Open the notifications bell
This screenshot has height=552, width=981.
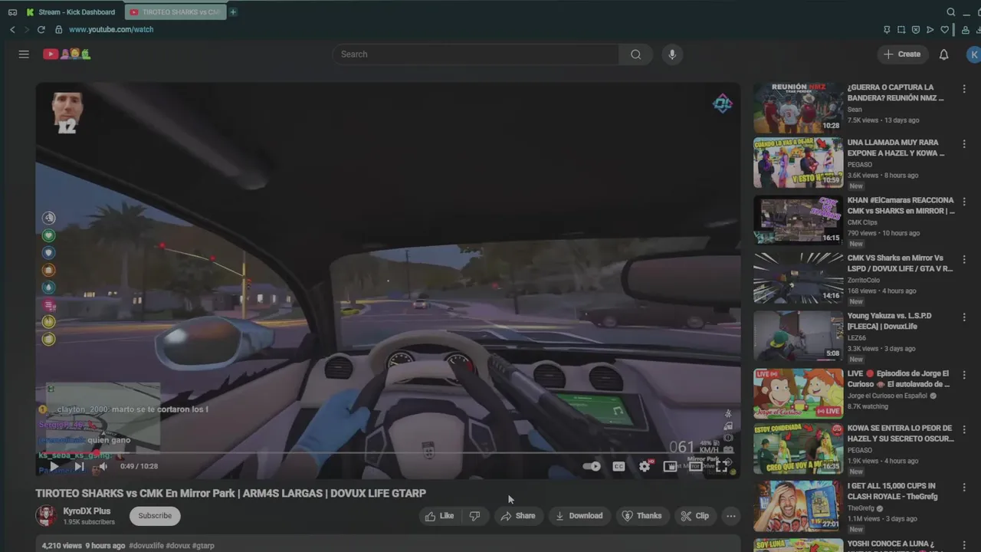[944, 54]
